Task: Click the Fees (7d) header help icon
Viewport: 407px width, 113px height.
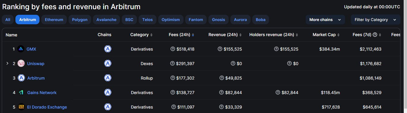Action: coord(375,35)
